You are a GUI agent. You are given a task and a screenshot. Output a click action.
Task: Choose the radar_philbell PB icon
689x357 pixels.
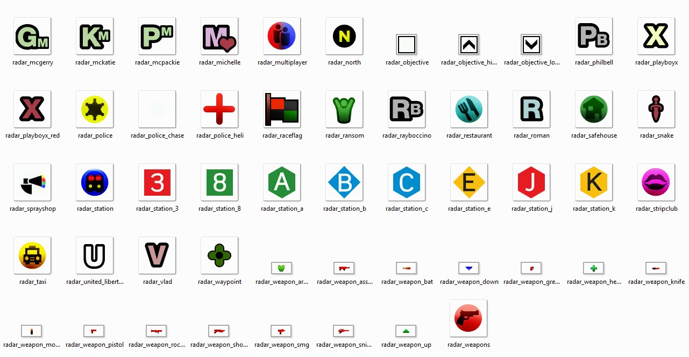point(594,36)
